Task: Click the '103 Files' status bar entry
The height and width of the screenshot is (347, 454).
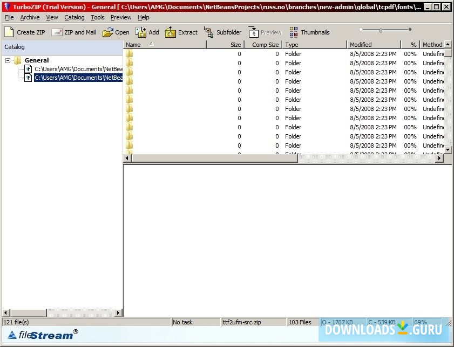Action: 303,322
